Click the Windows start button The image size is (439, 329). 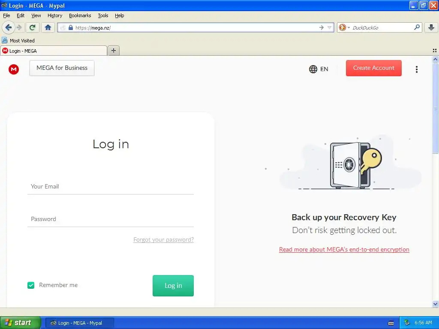point(20,323)
